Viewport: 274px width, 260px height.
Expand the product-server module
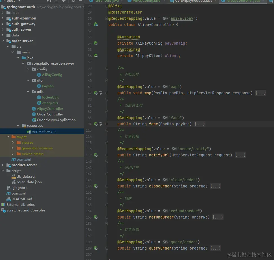click(x=3, y=165)
